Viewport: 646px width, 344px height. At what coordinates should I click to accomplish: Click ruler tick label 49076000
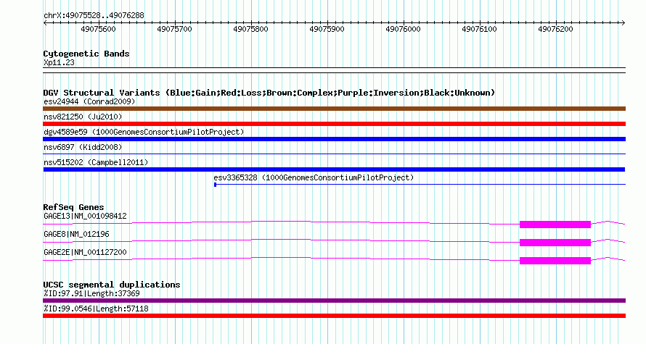point(403,29)
